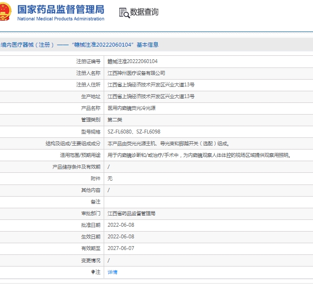Open the 详情 details link

point(112,272)
